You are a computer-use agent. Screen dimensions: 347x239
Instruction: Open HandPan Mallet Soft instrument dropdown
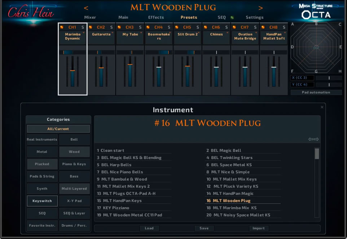point(274,37)
